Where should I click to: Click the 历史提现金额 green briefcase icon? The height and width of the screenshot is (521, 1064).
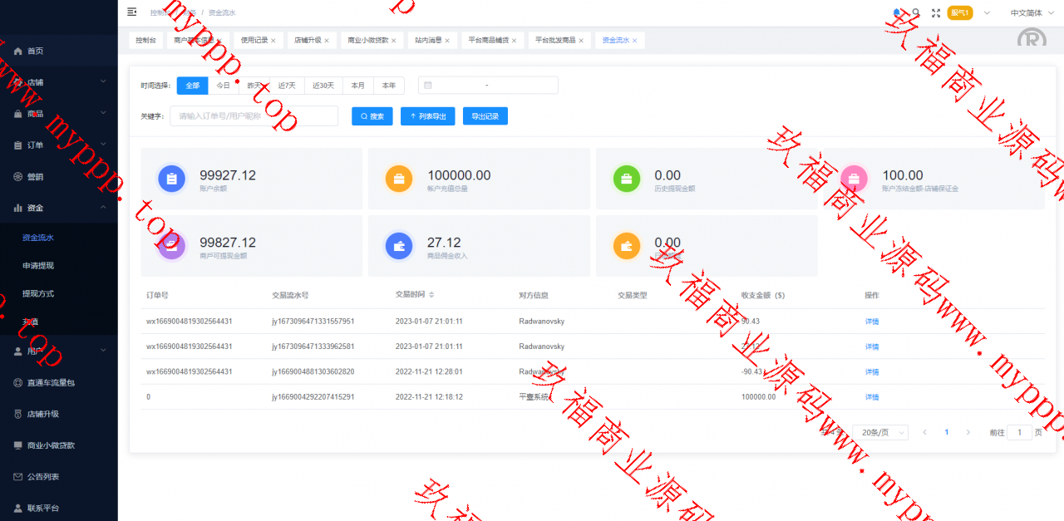click(627, 179)
